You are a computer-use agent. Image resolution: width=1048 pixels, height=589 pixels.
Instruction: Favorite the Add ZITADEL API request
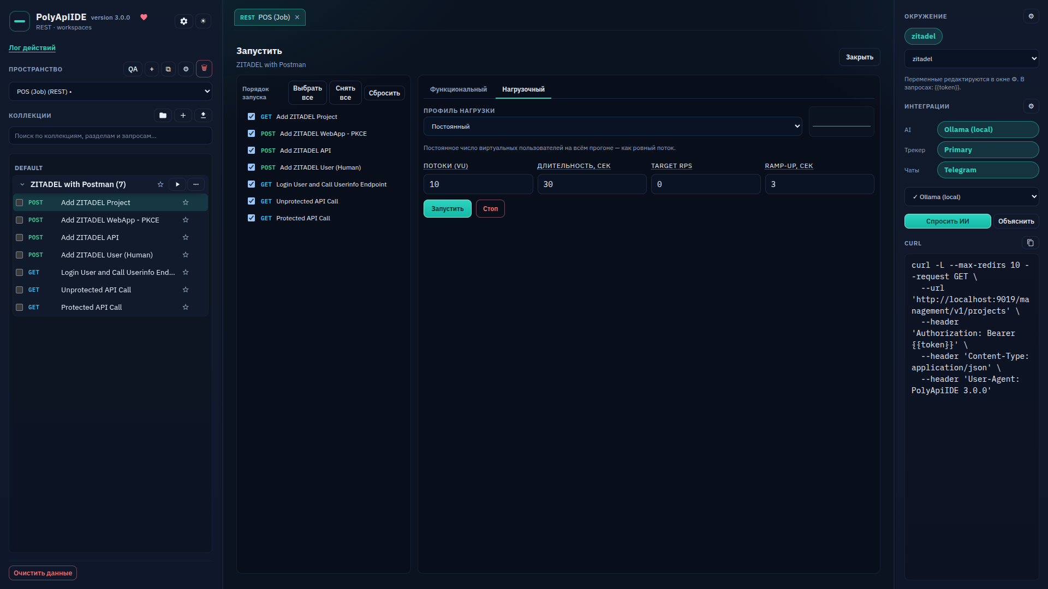(x=186, y=237)
